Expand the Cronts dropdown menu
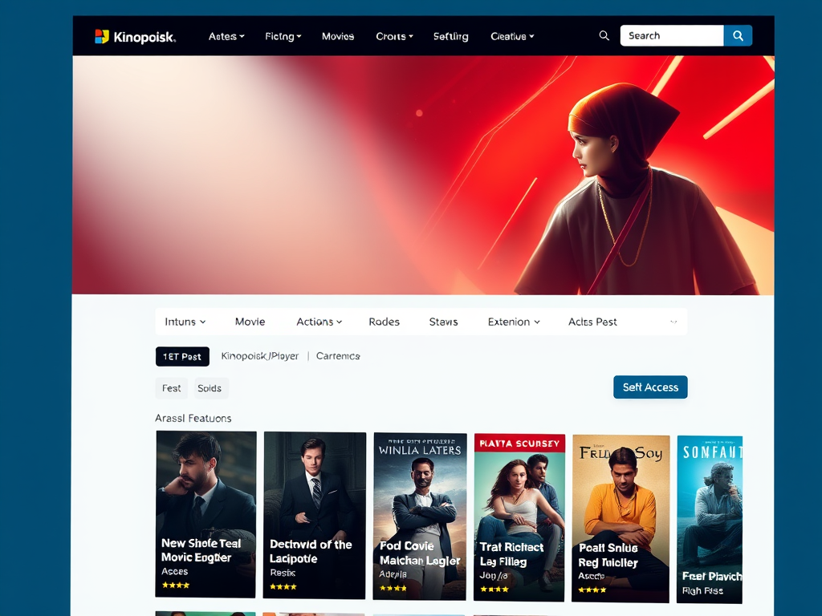This screenshot has height=616, width=822. [x=394, y=36]
